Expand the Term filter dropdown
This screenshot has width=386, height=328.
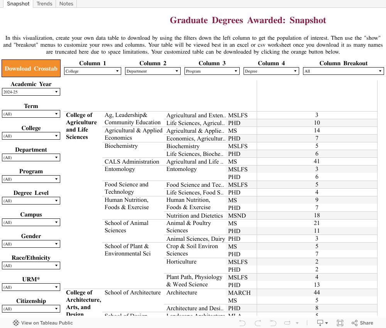tap(31, 114)
